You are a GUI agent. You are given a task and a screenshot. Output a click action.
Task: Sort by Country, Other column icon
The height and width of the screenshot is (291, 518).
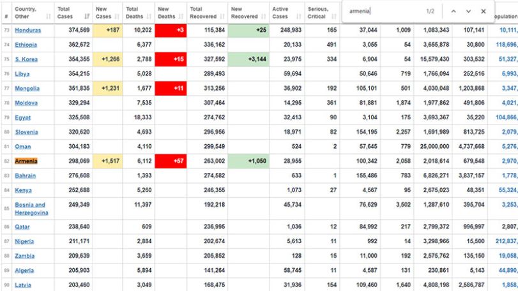click(49, 17)
